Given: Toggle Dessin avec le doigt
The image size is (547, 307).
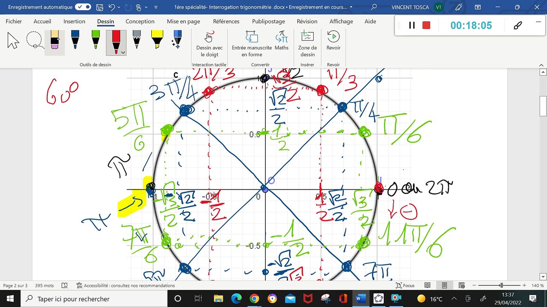Looking at the screenshot, I should tap(209, 44).
